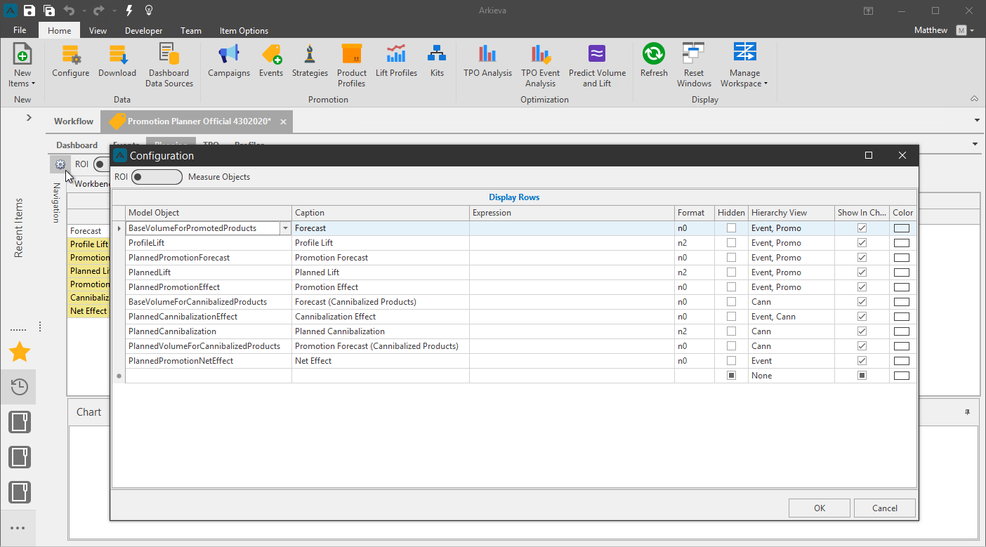Viewport: 986px width, 547px height.
Task: Switch to the Developer ribbon tab
Action: (143, 30)
